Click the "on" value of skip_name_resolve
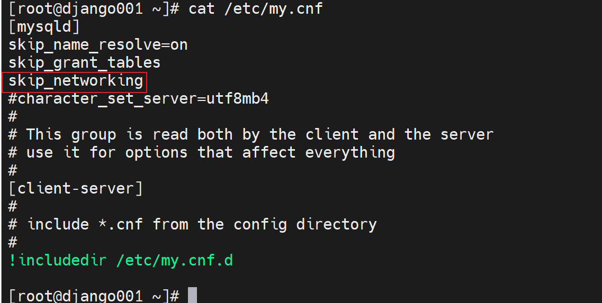Screen dimensions: 602x303 coord(179,44)
